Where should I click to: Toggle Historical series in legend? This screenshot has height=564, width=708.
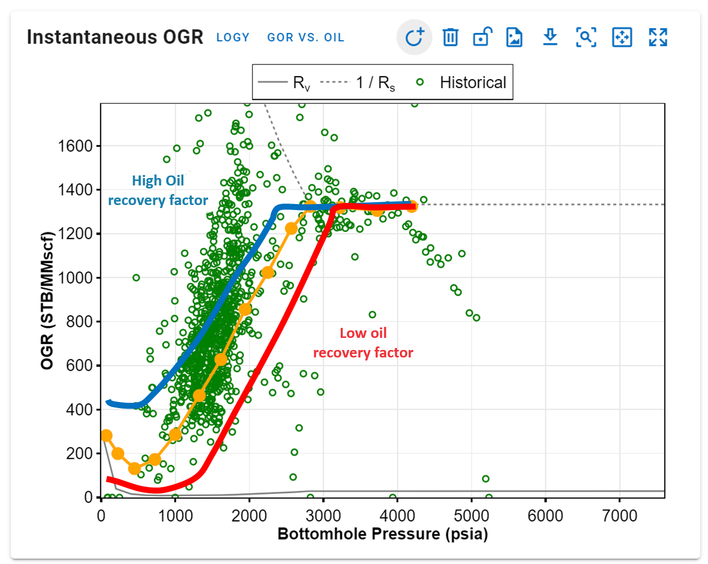tap(461, 82)
